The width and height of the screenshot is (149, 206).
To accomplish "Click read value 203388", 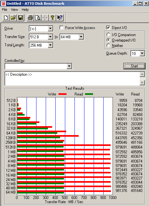I will tap(137, 124).
